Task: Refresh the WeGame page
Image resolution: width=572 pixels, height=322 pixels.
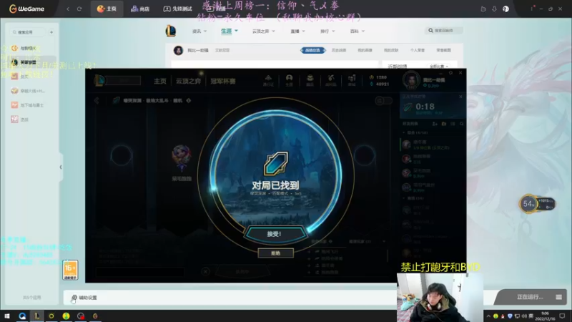Action: tap(79, 9)
